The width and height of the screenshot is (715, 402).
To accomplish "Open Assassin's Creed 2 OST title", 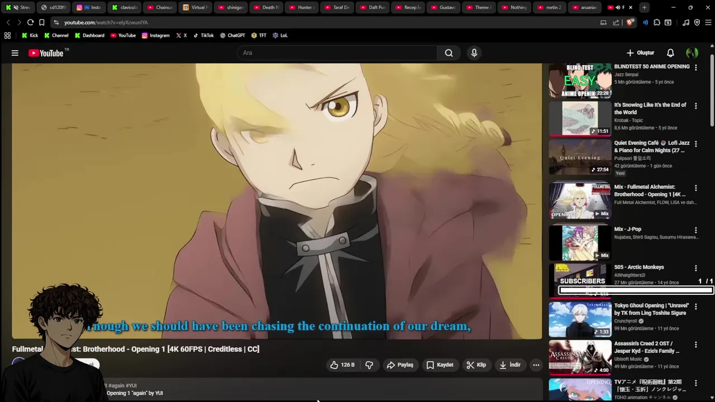I will point(647,347).
